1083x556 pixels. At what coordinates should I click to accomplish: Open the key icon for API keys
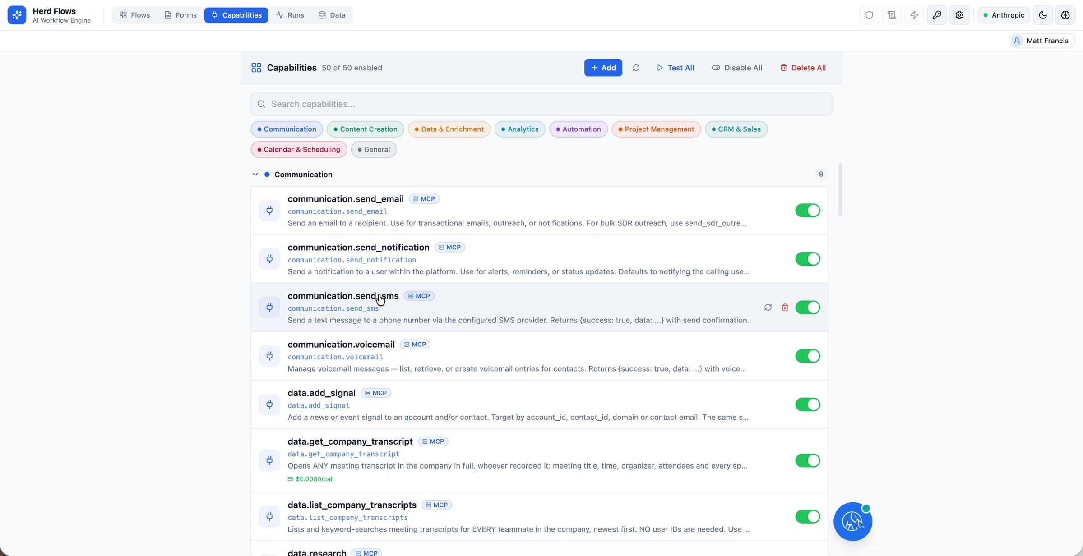(937, 15)
